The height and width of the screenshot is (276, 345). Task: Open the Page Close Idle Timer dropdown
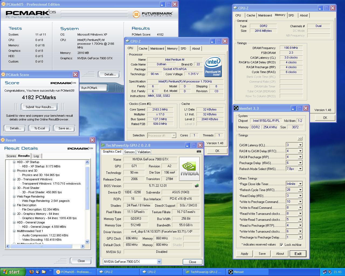[300, 184]
